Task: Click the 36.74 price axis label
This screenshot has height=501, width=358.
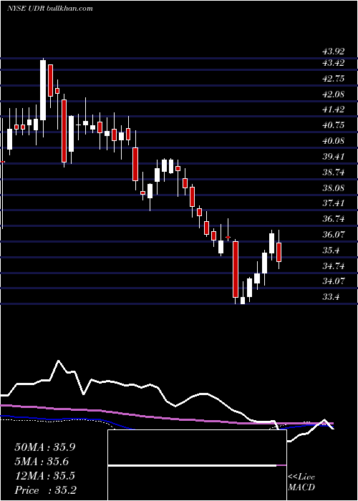Action: (333, 219)
